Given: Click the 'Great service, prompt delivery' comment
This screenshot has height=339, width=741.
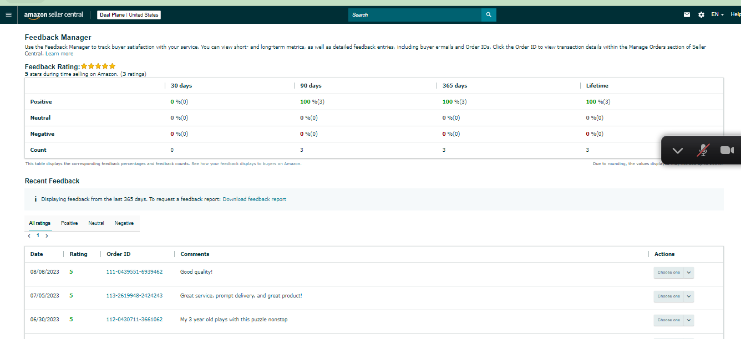Looking at the screenshot, I should pos(241,296).
